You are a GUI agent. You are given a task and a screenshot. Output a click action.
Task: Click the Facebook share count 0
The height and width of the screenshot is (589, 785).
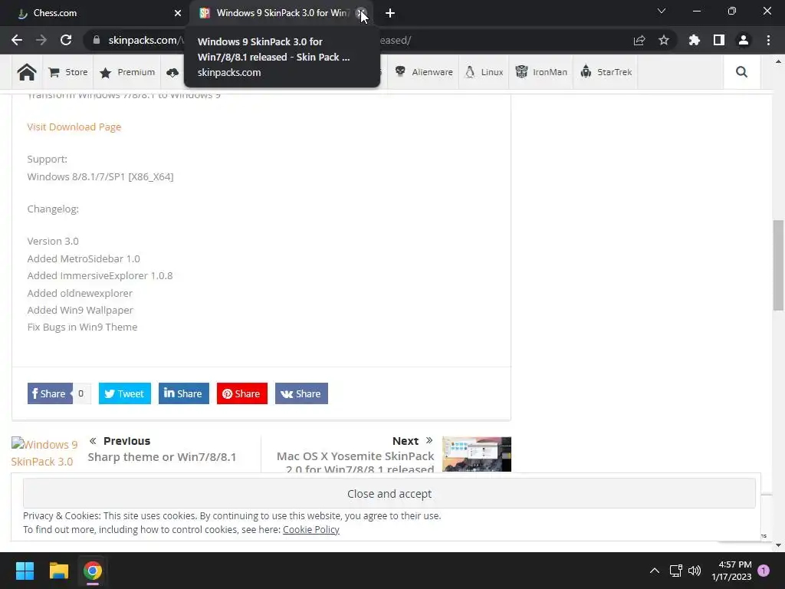(80, 393)
